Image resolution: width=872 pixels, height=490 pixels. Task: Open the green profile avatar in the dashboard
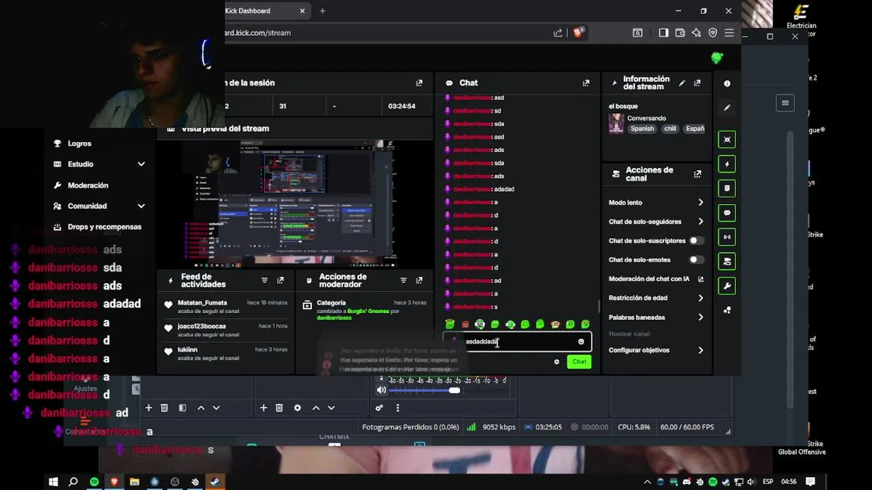[717, 58]
